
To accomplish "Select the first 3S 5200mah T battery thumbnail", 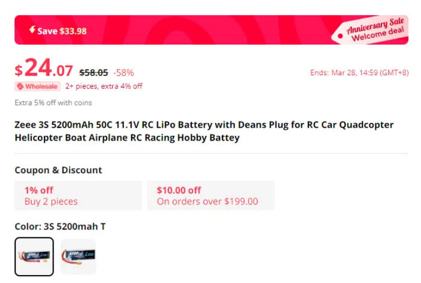I will (34, 257).
